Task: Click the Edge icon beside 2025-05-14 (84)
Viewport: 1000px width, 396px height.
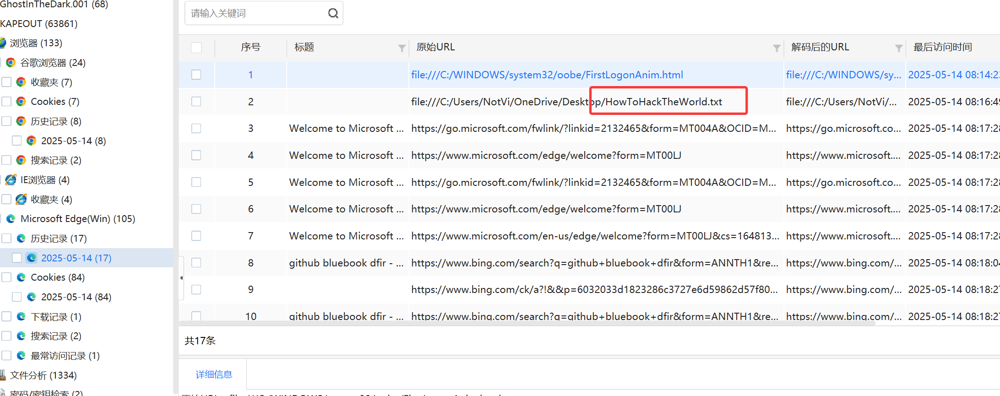Action: [31, 297]
